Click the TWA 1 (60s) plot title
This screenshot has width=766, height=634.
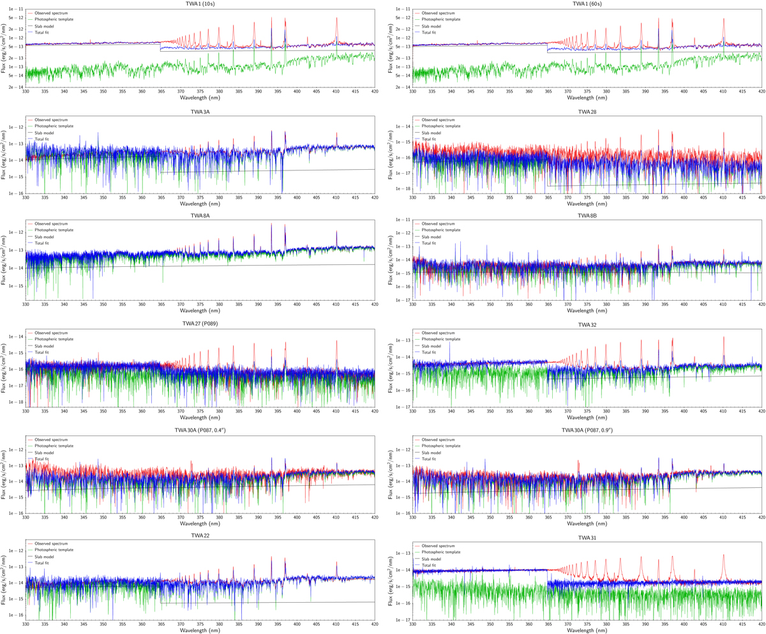pos(587,4)
